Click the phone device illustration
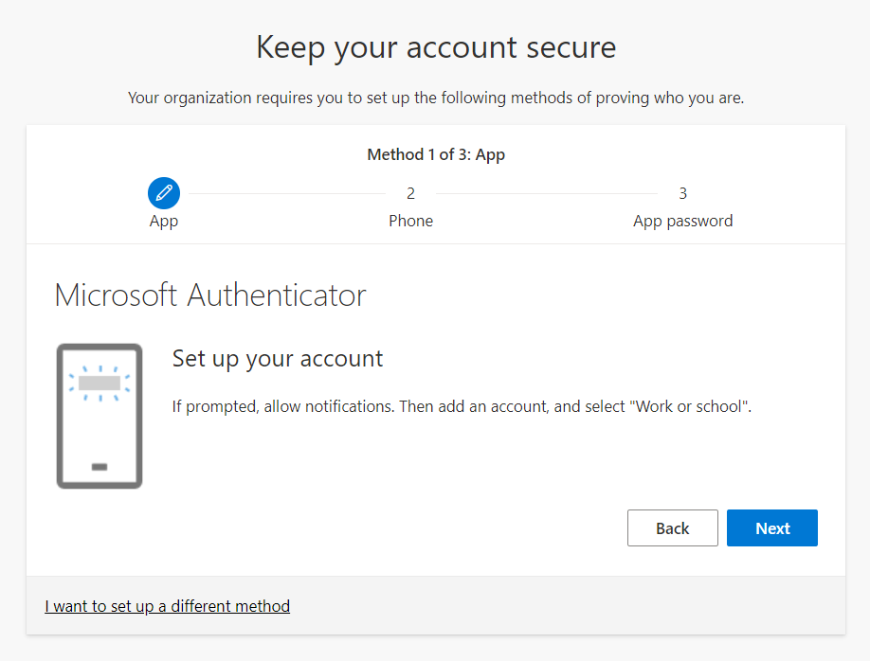870x661 pixels. tap(100, 417)
